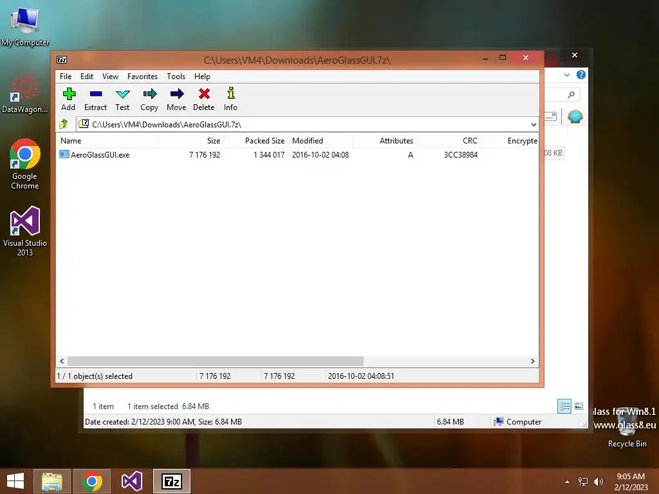
Task: Switch to 7-Zip taskbar button
Action: coord(172,481)
